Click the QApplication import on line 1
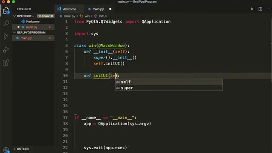Screen dimensions: 272x153 (156, 22)
